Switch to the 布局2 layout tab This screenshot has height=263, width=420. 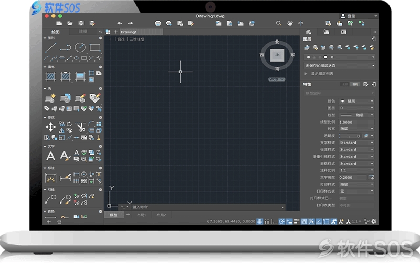161,215
